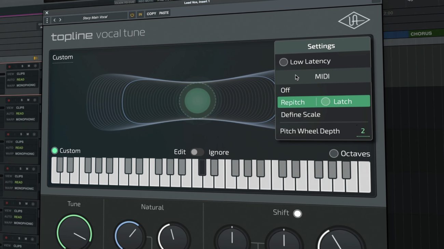The width and height of the screenshot is (444, 249).
Task: Click the 2:00 mark on the timeline ruler
Action: coord(388,13)
